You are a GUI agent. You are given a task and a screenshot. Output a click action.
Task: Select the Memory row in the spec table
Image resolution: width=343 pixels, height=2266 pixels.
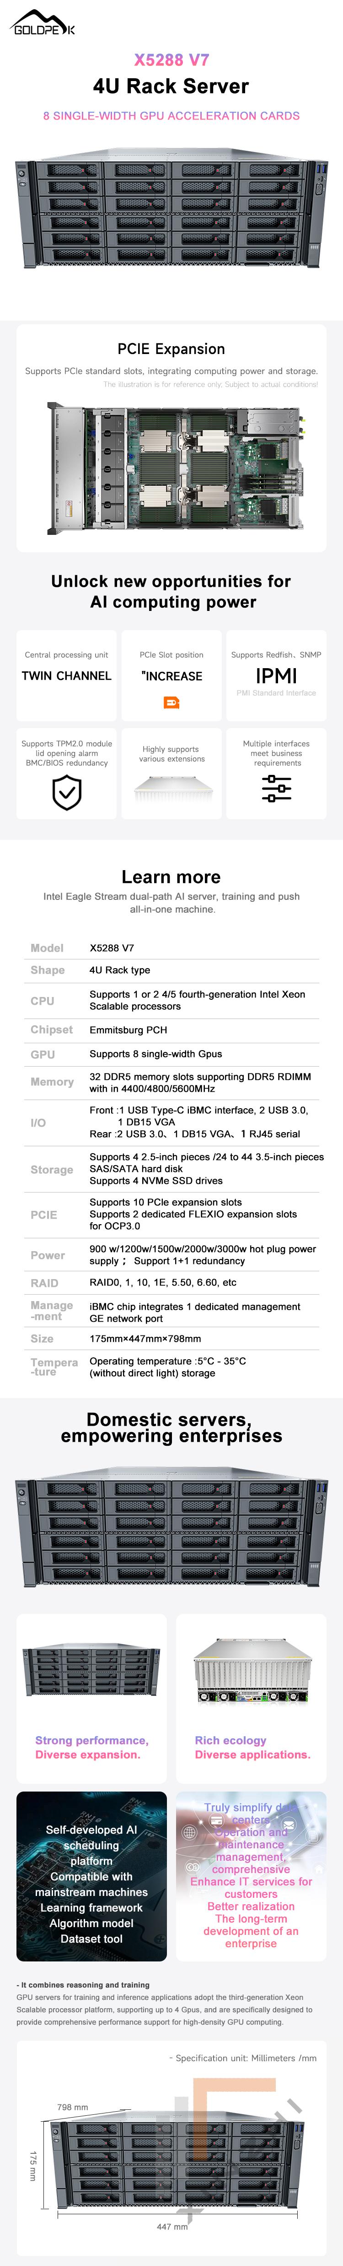click(x=171, y=1082)
